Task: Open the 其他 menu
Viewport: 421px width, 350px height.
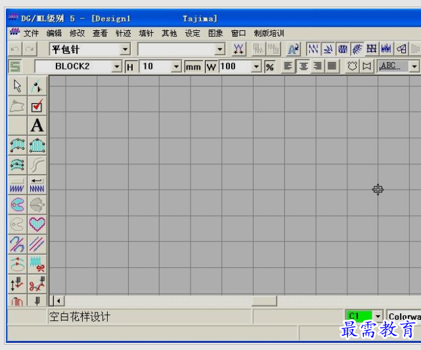Action: 169,33
